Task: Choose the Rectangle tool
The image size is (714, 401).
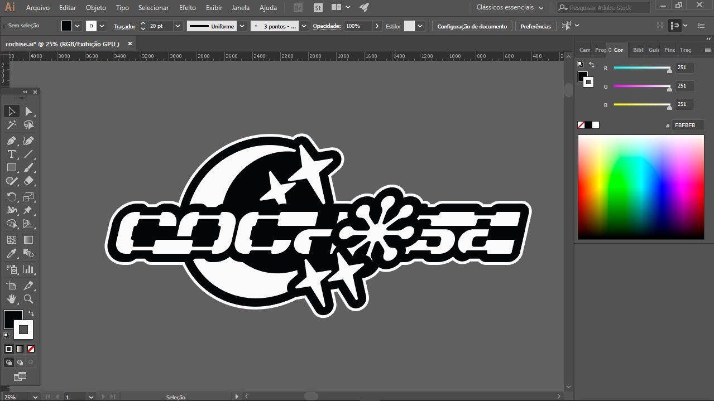Action: click(x=11, y=167)
